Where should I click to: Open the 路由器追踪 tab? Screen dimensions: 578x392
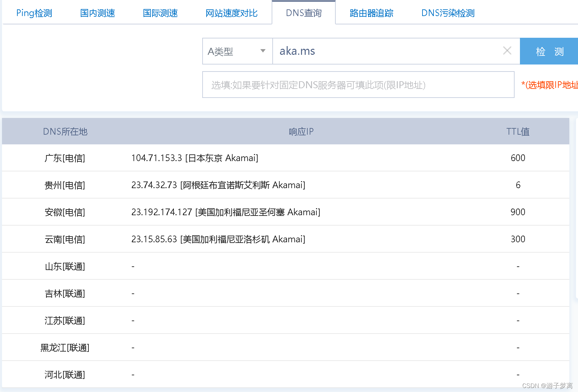(371, 13)
